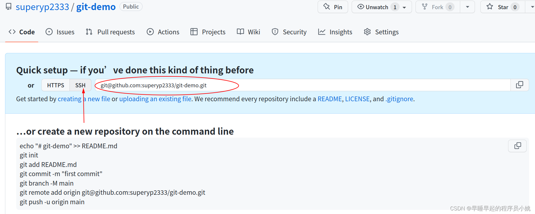Click the Star count badge
The image size is (535, 214).
[x=515, y=7]
